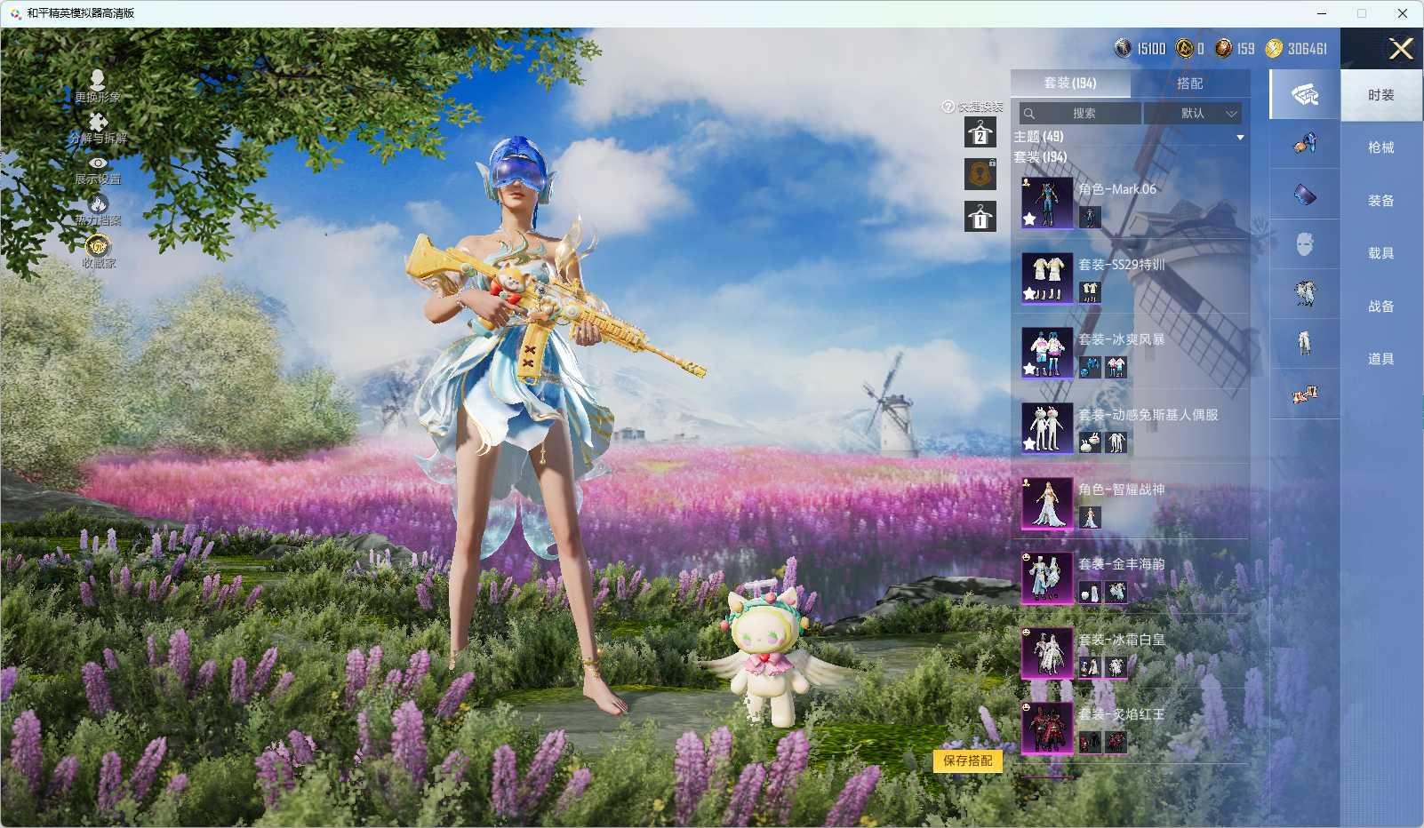This screenshot has width=1424, height=828.
Task: Select the 套装-炙焰红王 outfit thumbnail
Action: [1047, 728]
